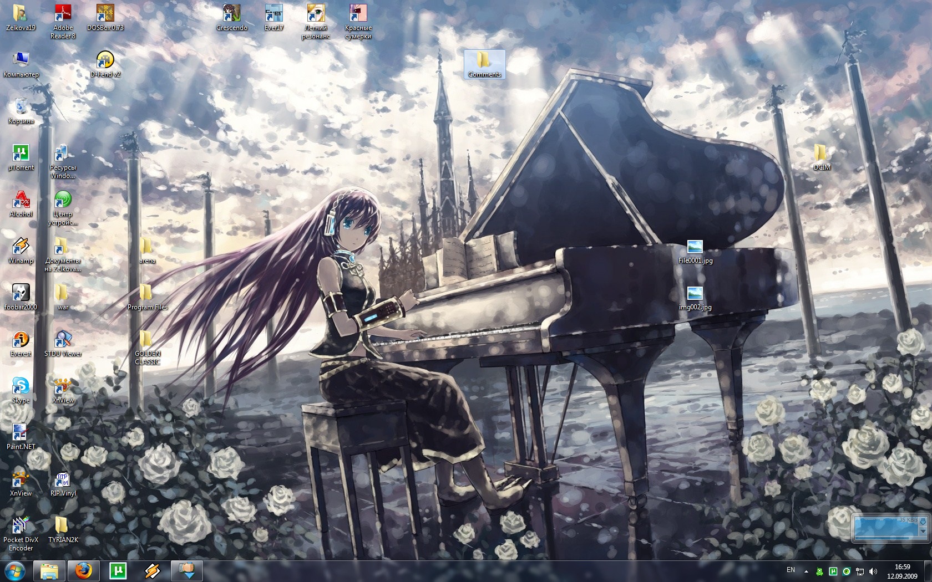Select the DCIM folder
The image size is (932, 582).
pos(822,157)
